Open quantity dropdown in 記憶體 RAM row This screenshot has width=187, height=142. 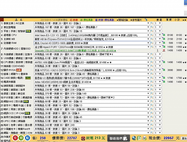[158, 43]
